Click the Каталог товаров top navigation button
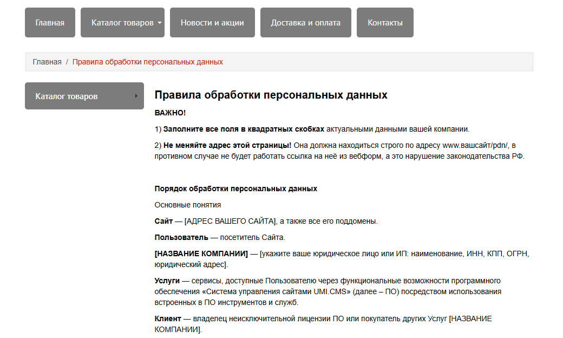Image resolution: width=563 pixels, height=338 pixels. click(122, 23)
